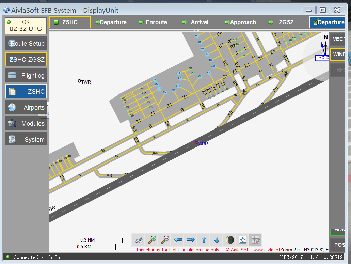Zoom in using the green plus magnifier

click(x=152, y=240)
